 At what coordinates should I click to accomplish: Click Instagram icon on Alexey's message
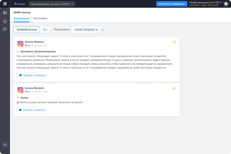coord(20,90)
